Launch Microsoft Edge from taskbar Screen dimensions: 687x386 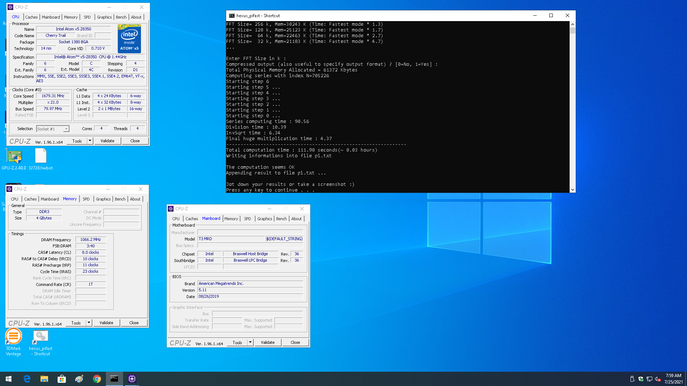27,379
